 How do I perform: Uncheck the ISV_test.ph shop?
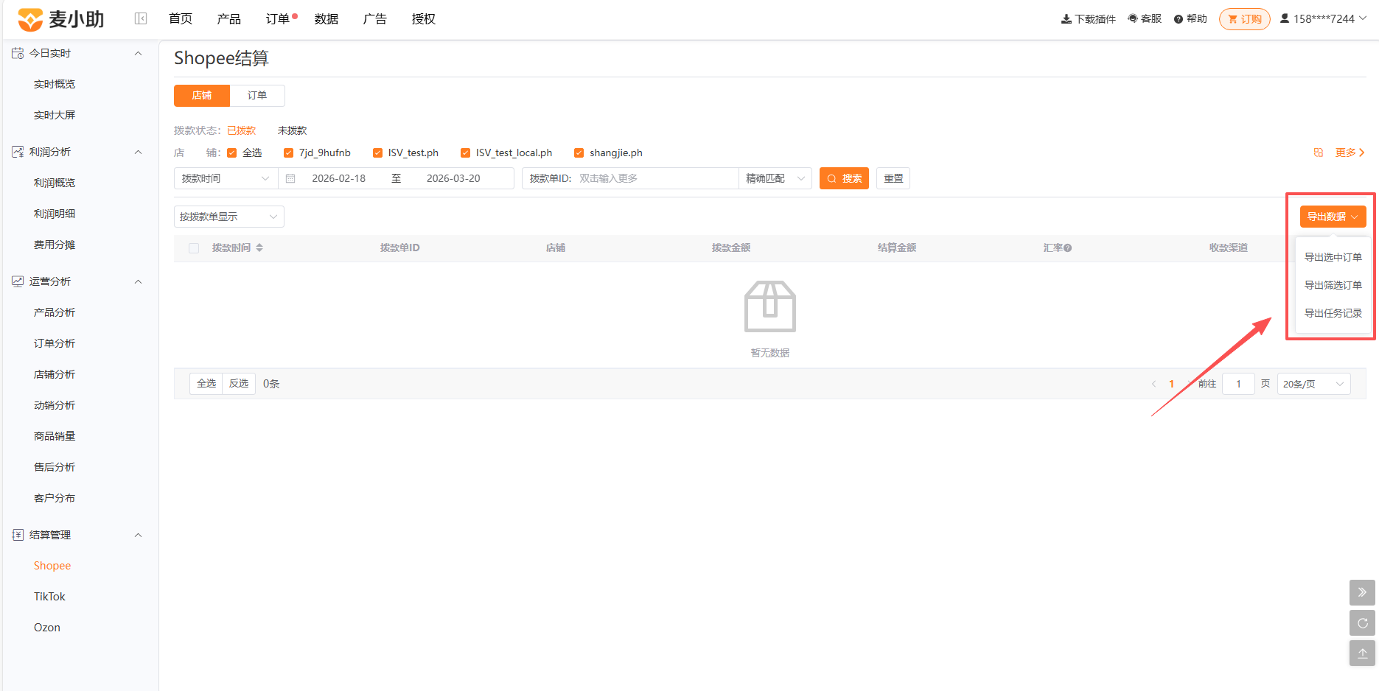pos(377,152)
